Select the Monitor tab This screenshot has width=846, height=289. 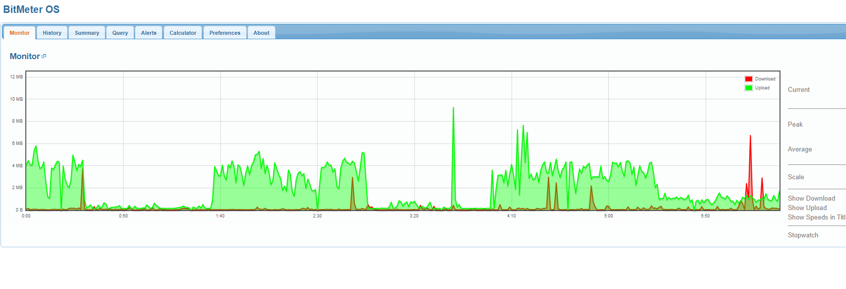[x=20, y=33]
